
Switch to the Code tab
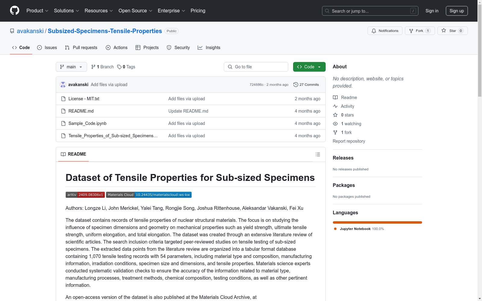point(21,48)
